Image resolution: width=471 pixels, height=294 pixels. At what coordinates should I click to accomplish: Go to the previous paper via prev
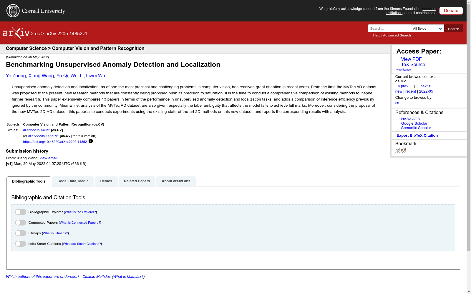[403, 86]
